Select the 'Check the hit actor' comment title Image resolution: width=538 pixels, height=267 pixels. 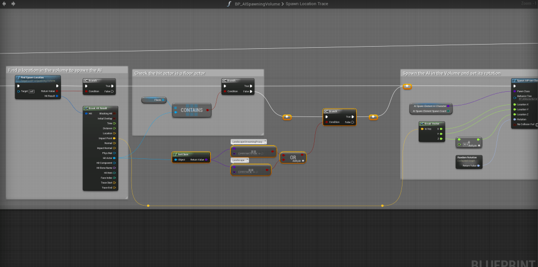point(171,73)
